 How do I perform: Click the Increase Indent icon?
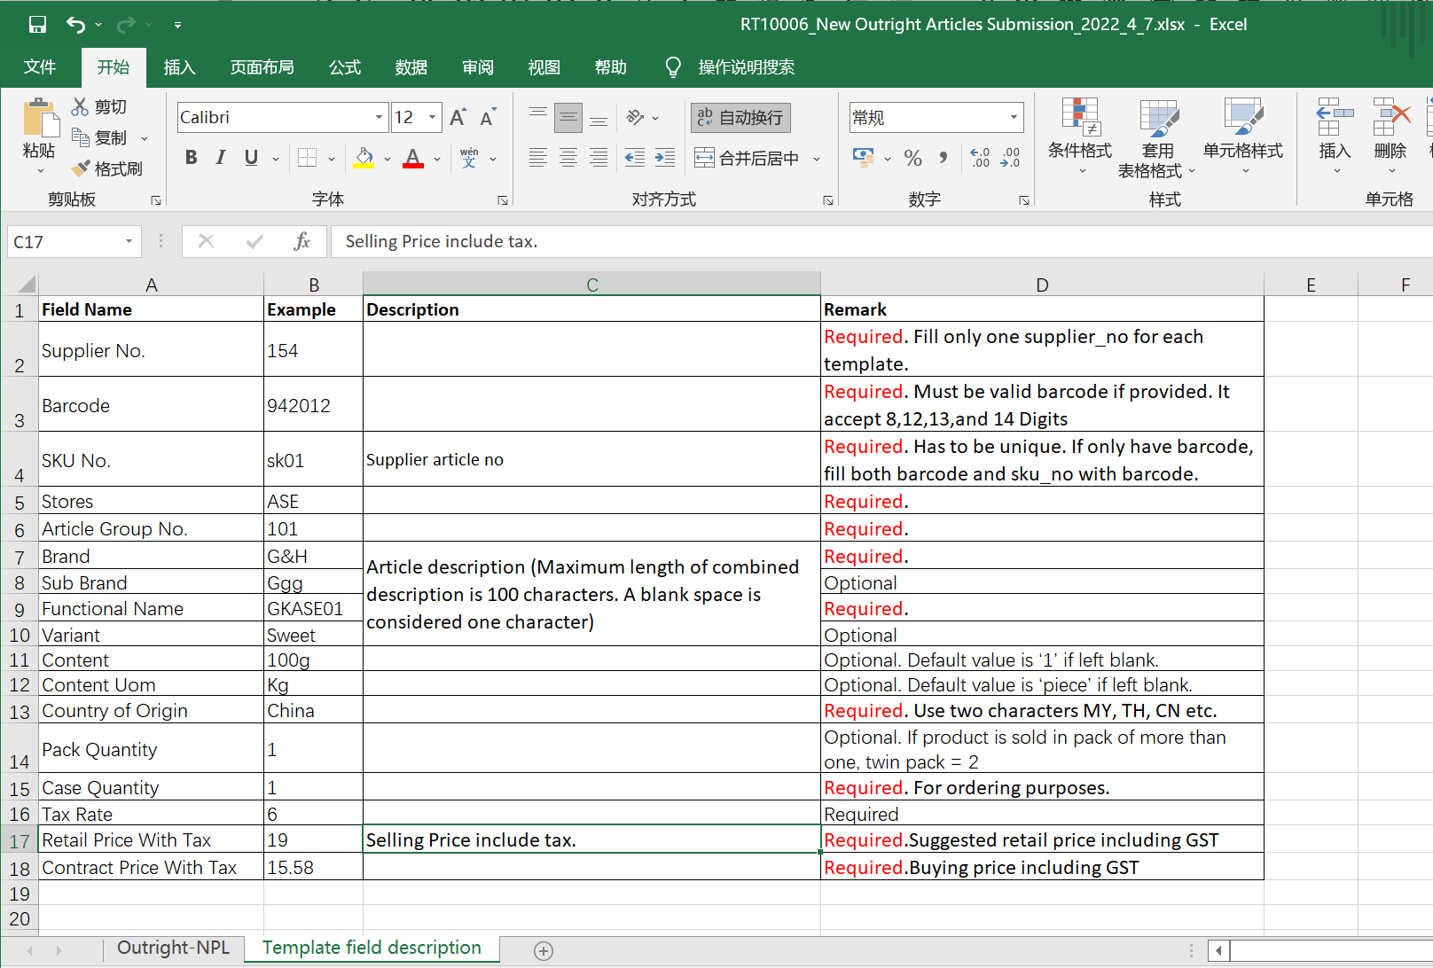664,158
